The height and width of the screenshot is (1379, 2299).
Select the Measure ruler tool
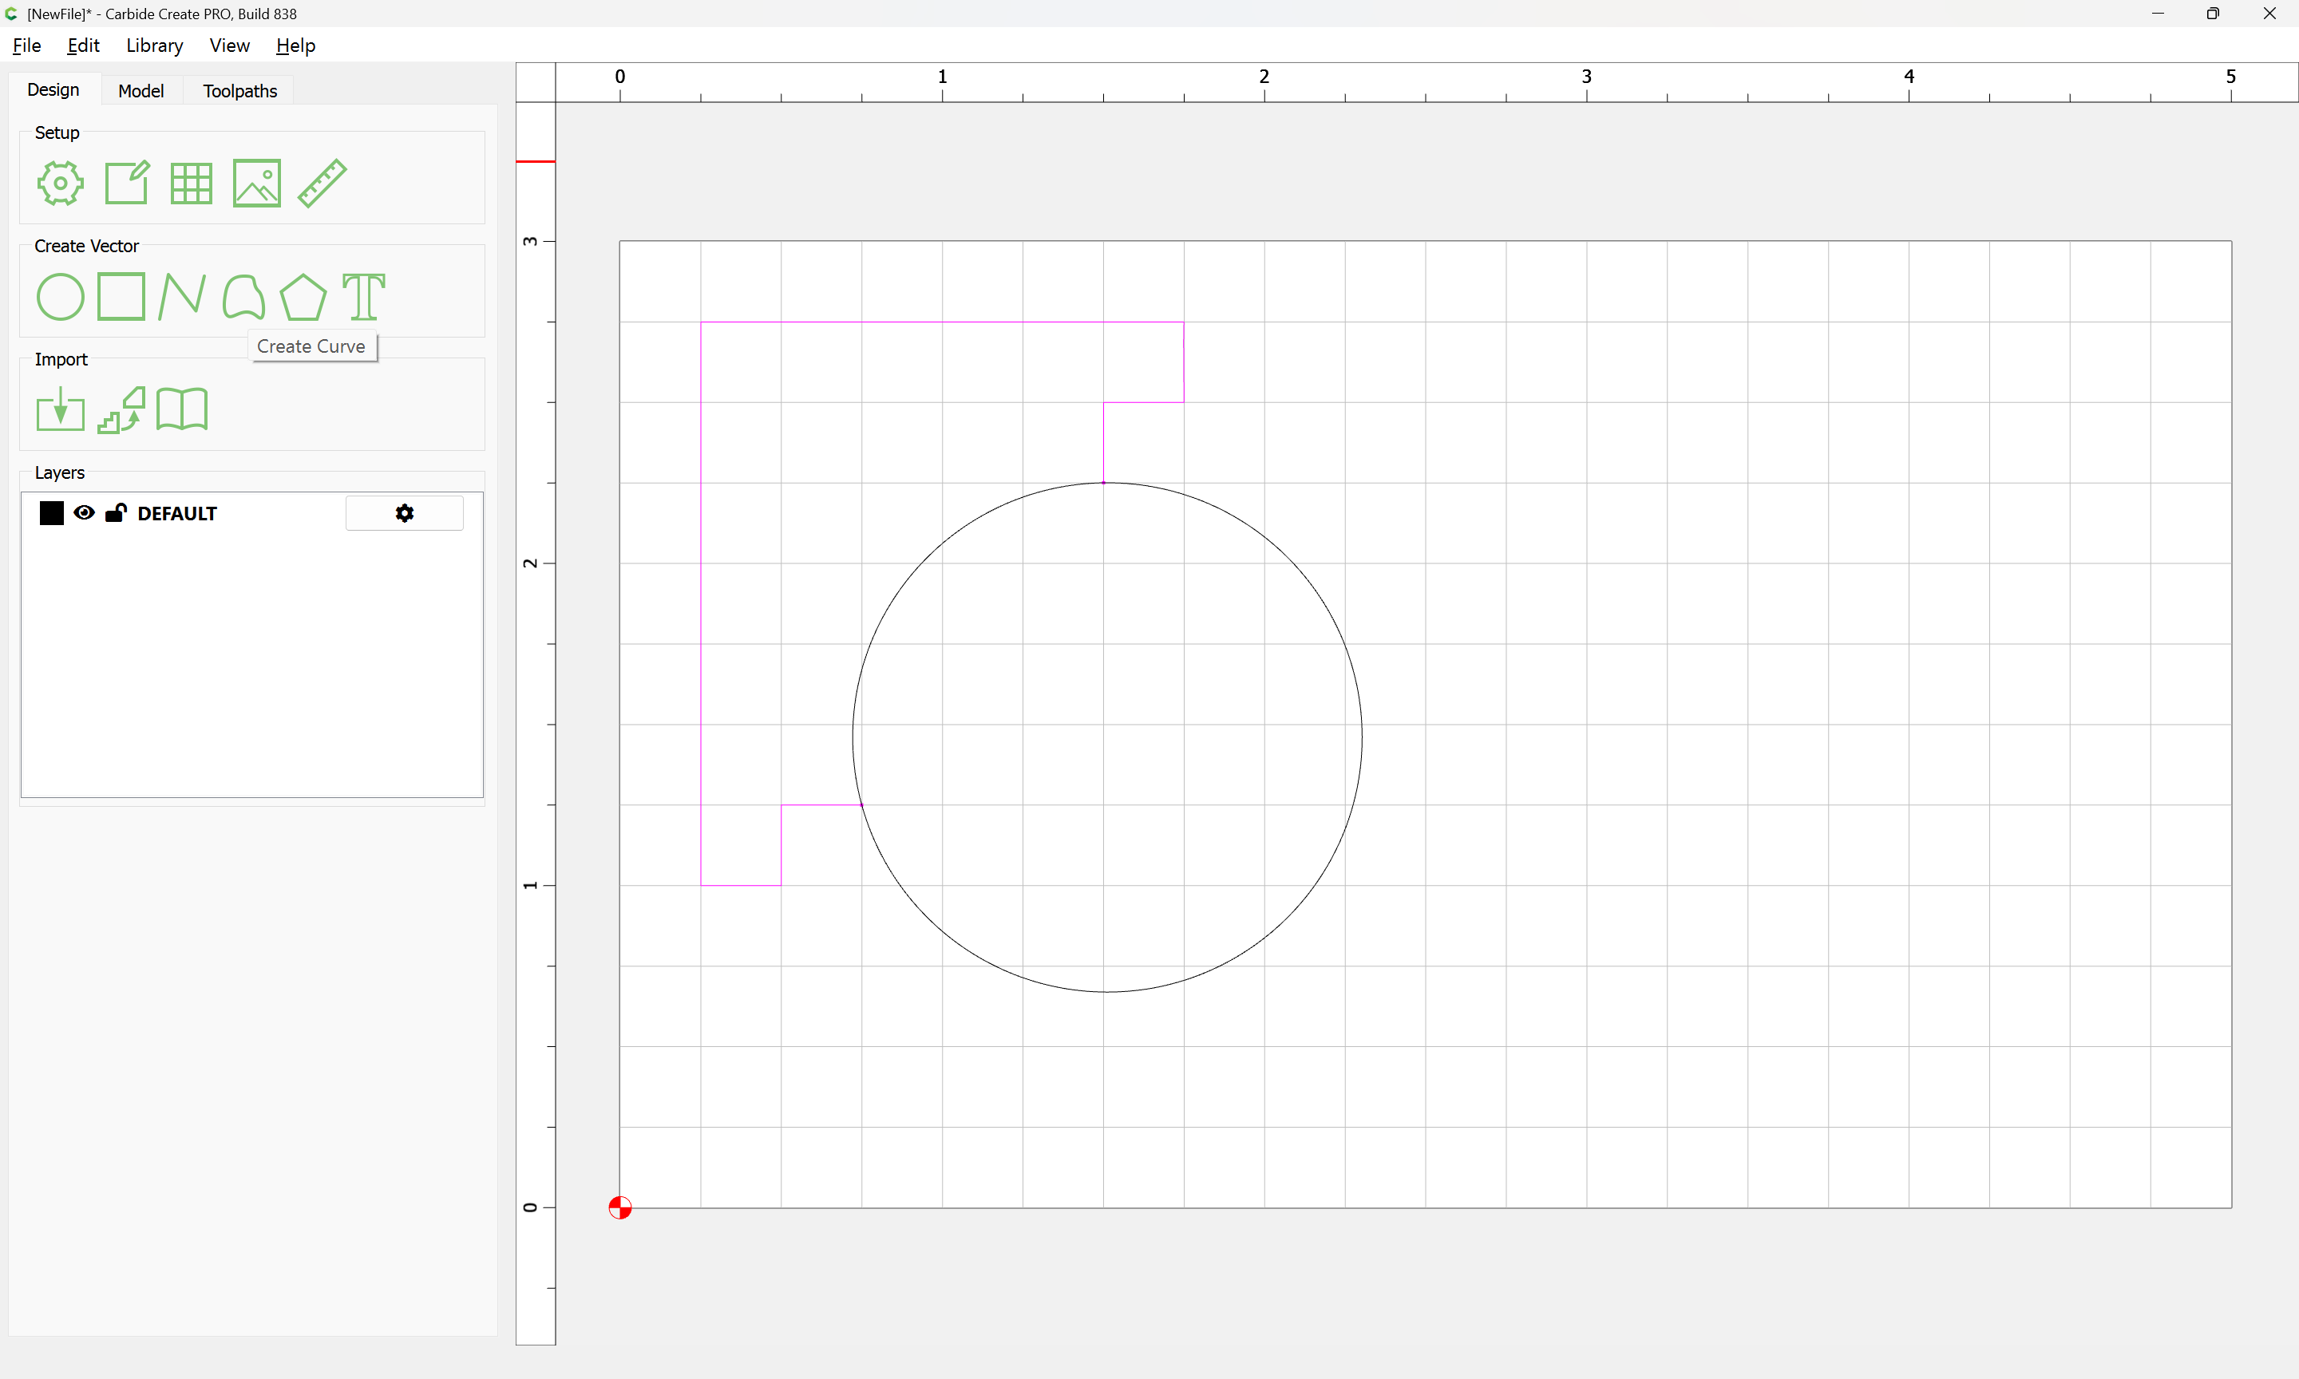pos(322,183)
